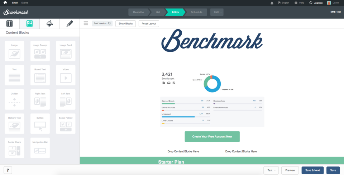Open the Events top menu
Viewport: 344px width, 175px height.
[x=25, y=3]
